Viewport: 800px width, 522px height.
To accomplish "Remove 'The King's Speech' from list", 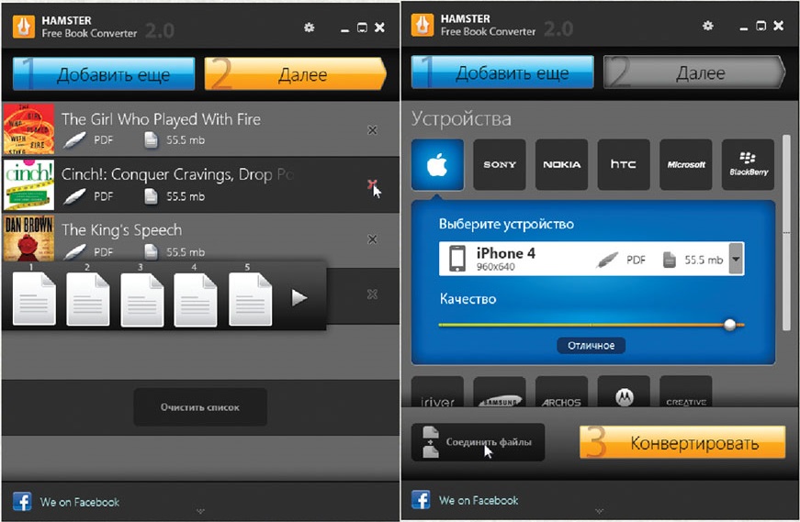I will [x=373, y=239].
